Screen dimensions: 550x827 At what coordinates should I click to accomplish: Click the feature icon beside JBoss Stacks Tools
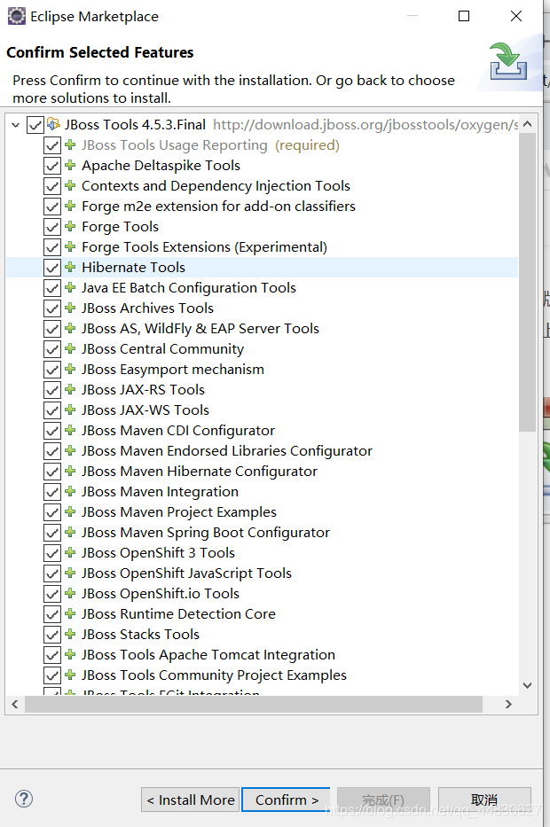pyautogui.click(x=70, y=634)
